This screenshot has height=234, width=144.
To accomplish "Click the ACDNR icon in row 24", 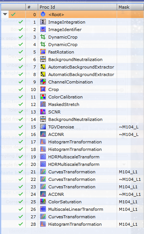I will [43, 194].
